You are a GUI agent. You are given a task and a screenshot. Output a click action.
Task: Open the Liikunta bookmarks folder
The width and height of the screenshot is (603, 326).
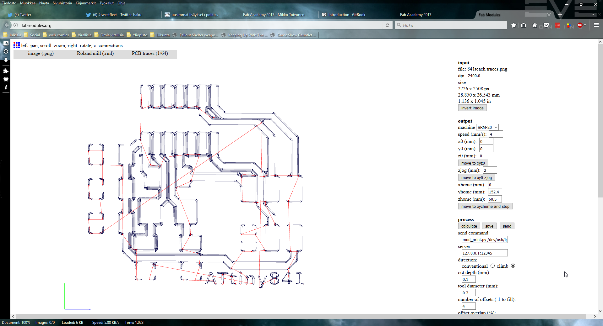160,35
